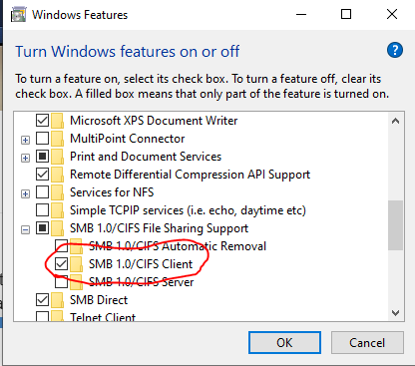Screen dimensions: 415x366
Task: Enable Simple TCPIP services checkbox
Action: [x=42, y=210]
